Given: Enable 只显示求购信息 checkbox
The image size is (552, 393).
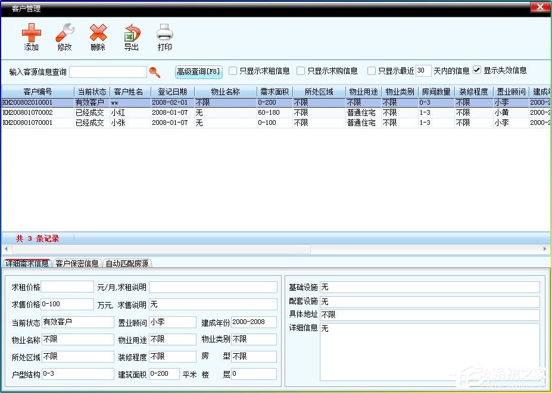Looking at the screenshot, I should (x=301, y=71).
